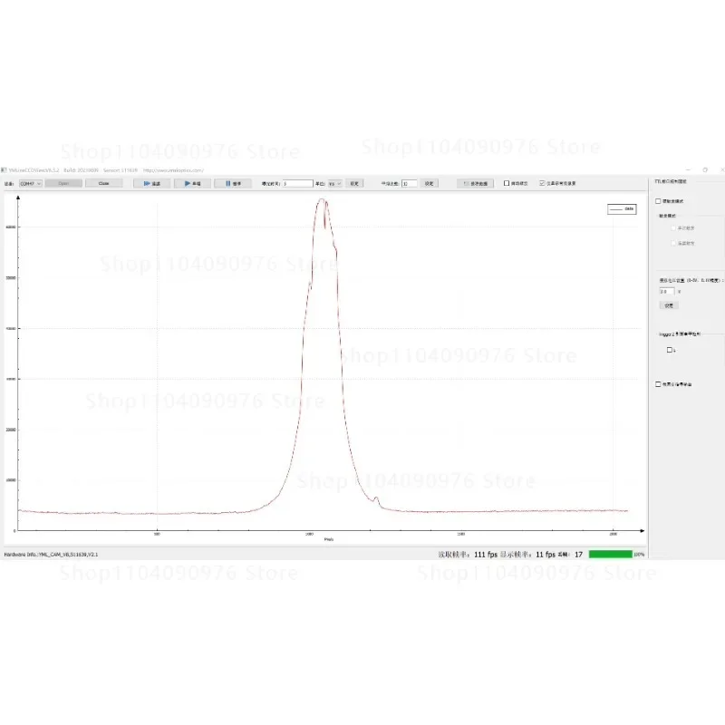725x725 pixels.
Task: Click the green 100% progress bar
Action: pyautogui.click(x=610, y=554)
